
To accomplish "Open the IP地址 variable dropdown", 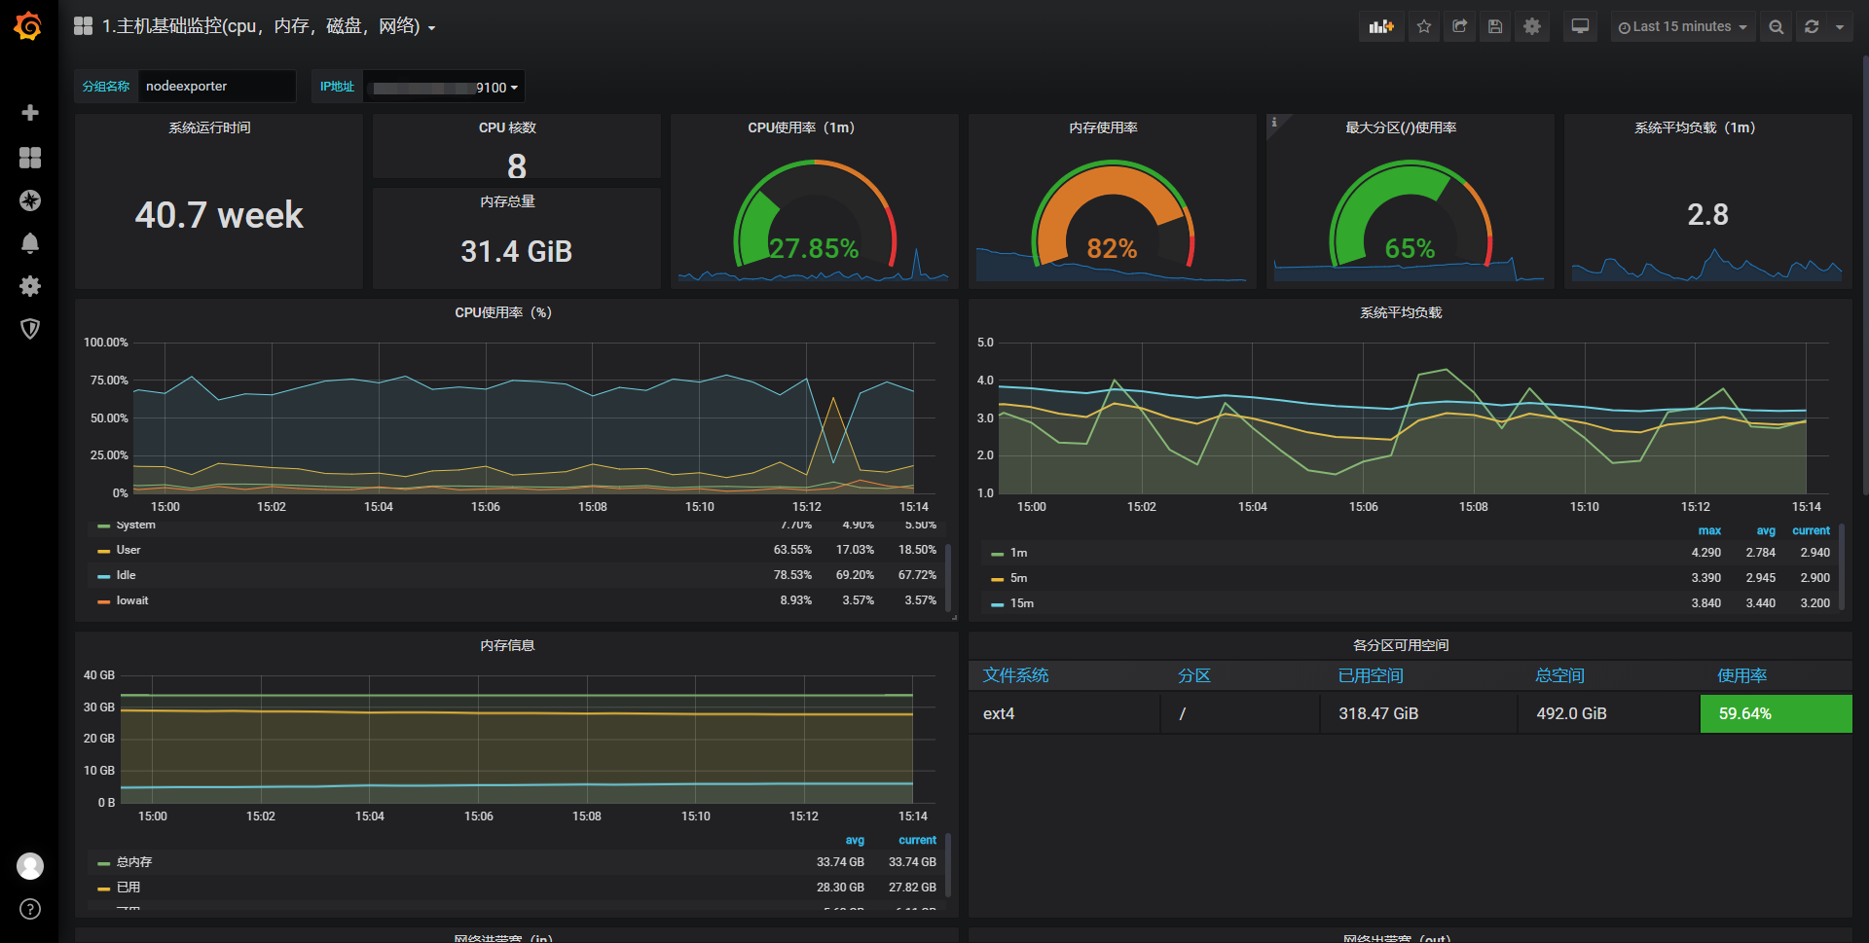I will [444, 87].
